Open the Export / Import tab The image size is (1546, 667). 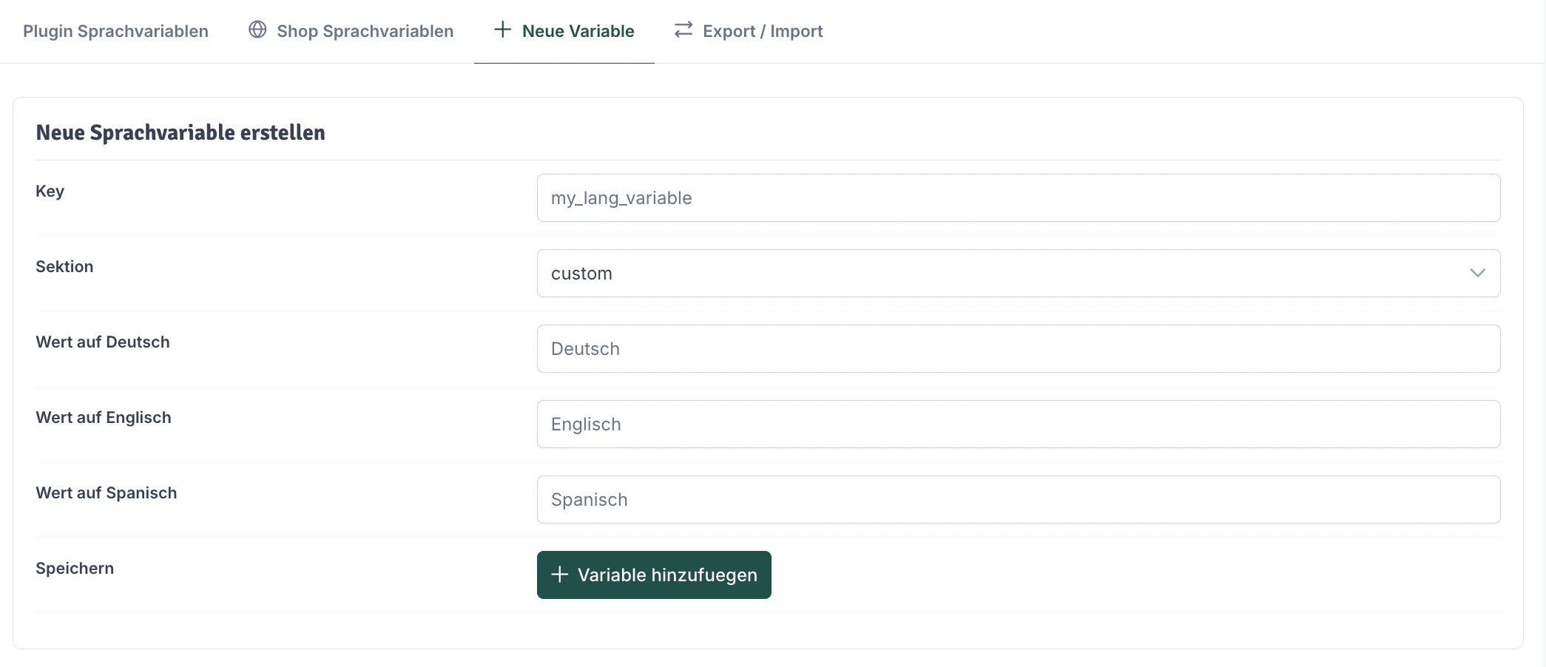[x=763, y=30]
